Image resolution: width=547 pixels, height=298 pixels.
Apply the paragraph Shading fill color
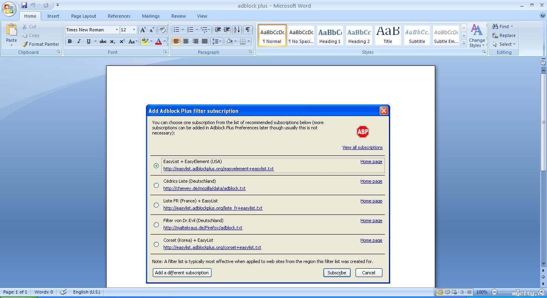(x=229, y=41)
